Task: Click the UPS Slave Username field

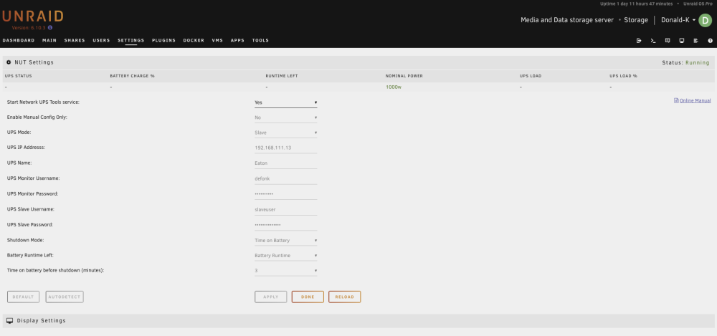Action: pos(286,210)
